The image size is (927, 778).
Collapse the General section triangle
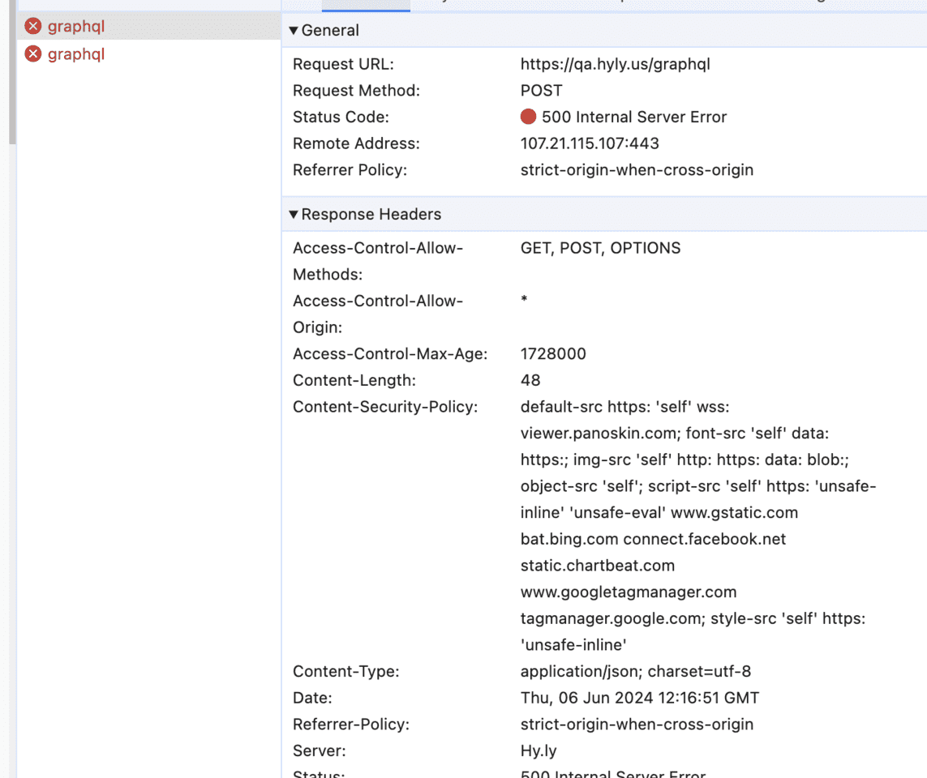(294, 31)
